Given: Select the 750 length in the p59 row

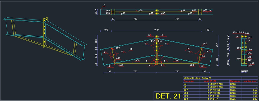Looking at the screenshot, I should 255,96.
